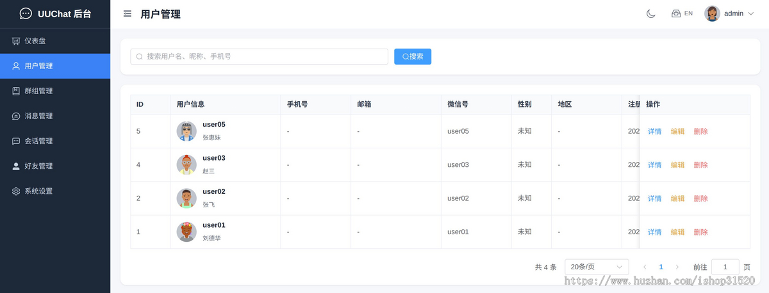Click the blue 搜索 button
Viewport: 769px width, 293px height.
pos(413,56)
